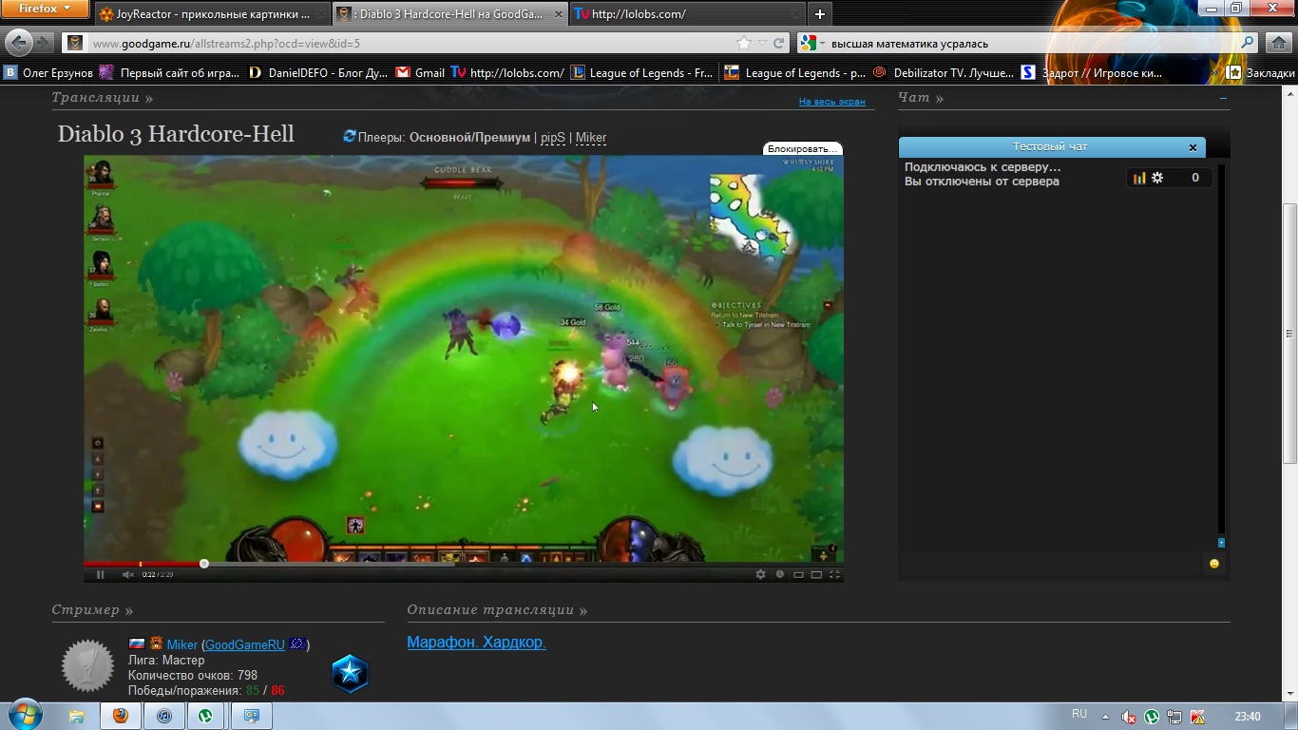This screenshot has width=1298, height=730.
Task: Enter fullscreen in the video player
Action: tap(834, 574)
